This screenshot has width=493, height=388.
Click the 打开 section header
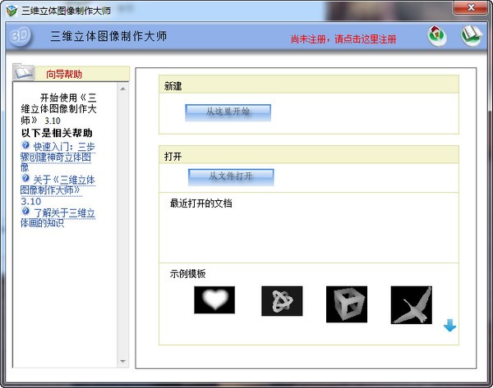point(309,155)
